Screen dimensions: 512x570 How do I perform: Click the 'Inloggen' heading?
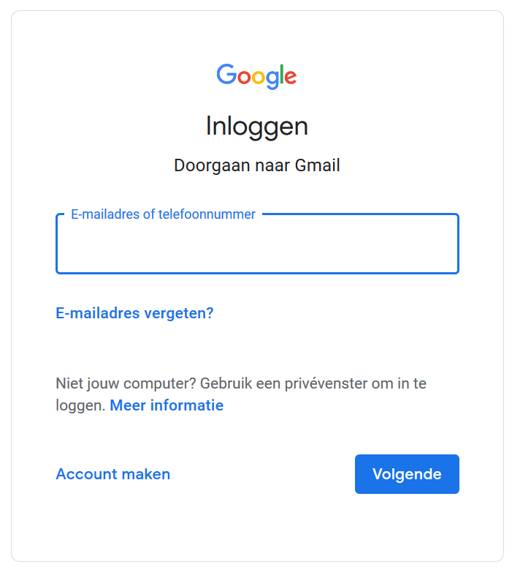point(257,126)
